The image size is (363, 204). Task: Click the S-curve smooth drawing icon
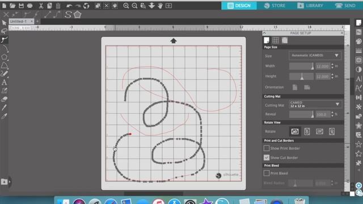tap(68, 15)
